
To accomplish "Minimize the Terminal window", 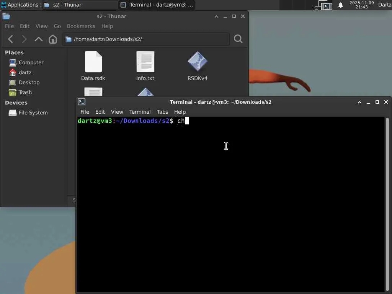I will [368, 103].
